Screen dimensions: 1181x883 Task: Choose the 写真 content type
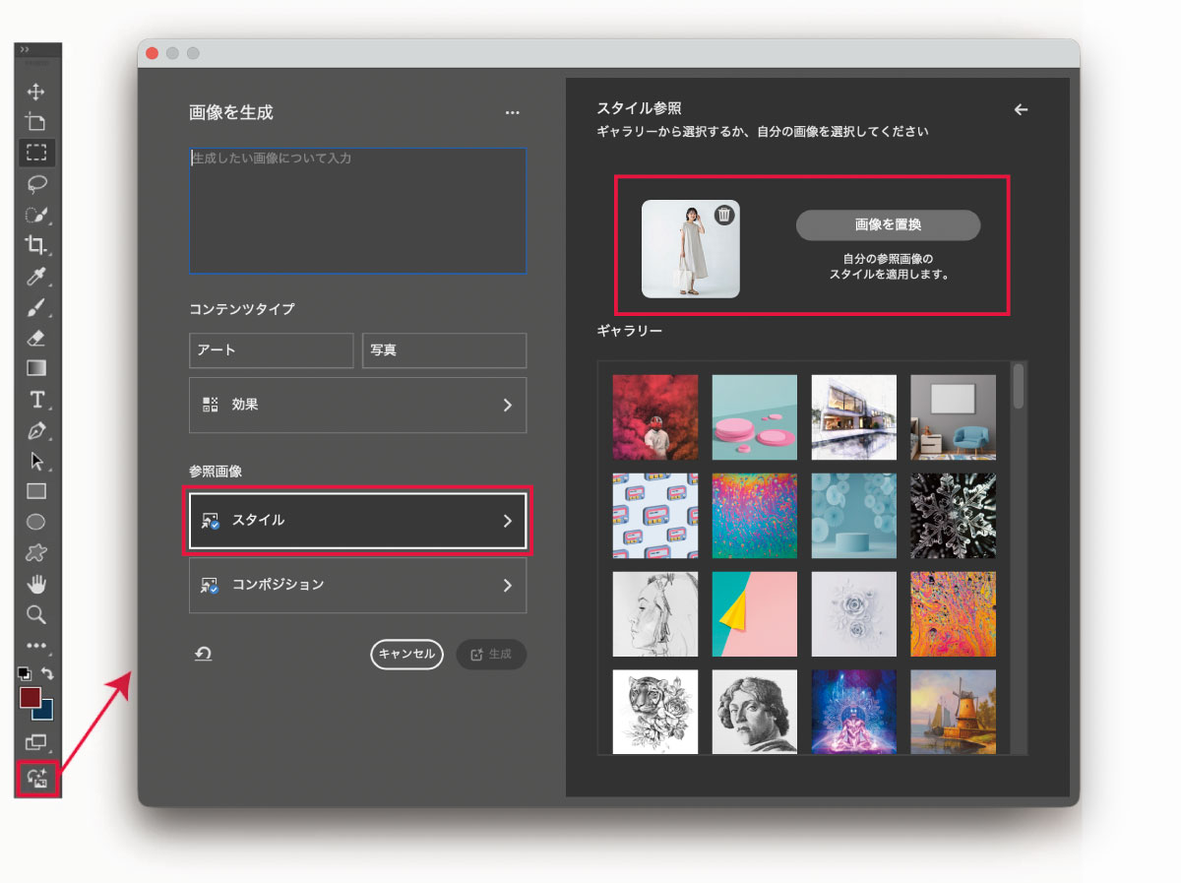[444, 350]
